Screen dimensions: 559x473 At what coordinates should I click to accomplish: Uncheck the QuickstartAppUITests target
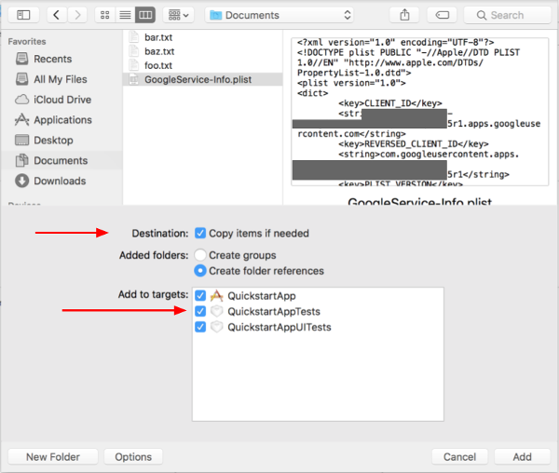[x=200, y=327]
